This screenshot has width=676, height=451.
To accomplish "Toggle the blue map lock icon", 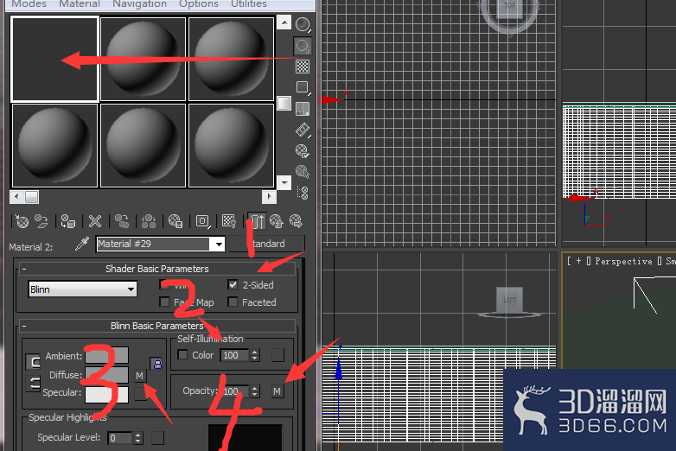I will [x=157, y=364].
